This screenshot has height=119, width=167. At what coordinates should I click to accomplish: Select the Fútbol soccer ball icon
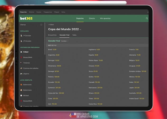(21, 52)
